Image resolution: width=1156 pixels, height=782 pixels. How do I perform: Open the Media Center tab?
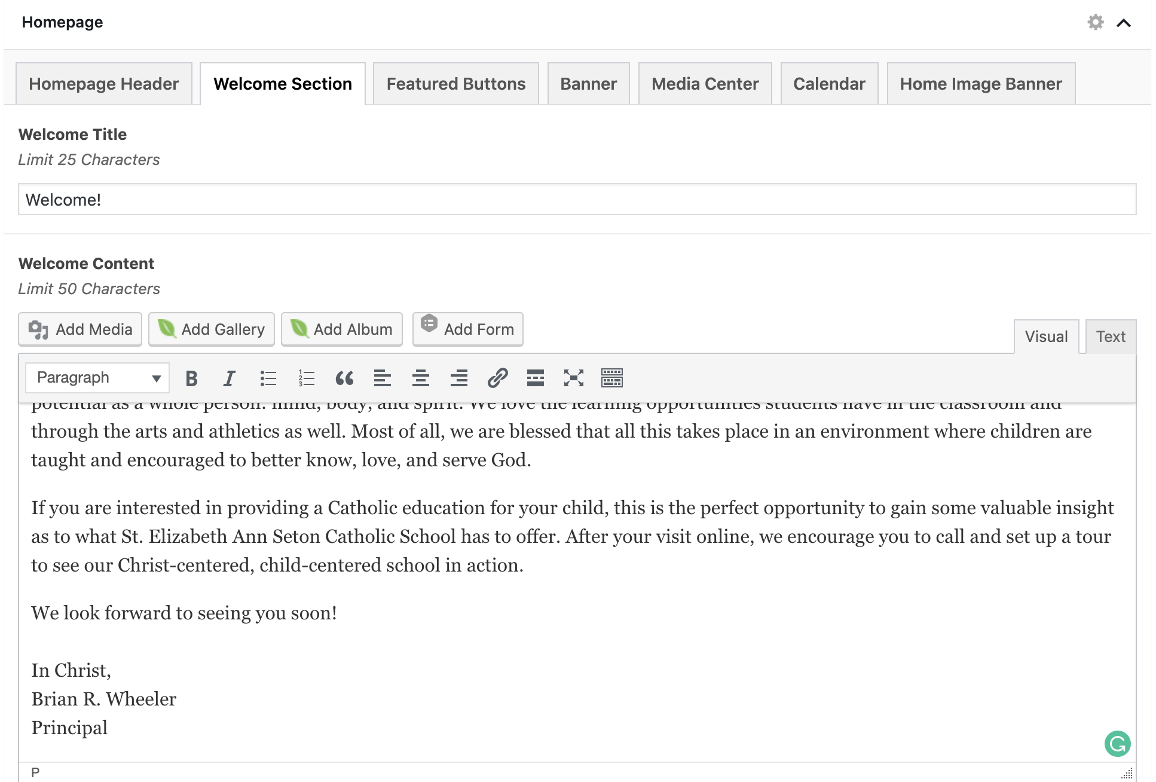(x=705, y=84)
